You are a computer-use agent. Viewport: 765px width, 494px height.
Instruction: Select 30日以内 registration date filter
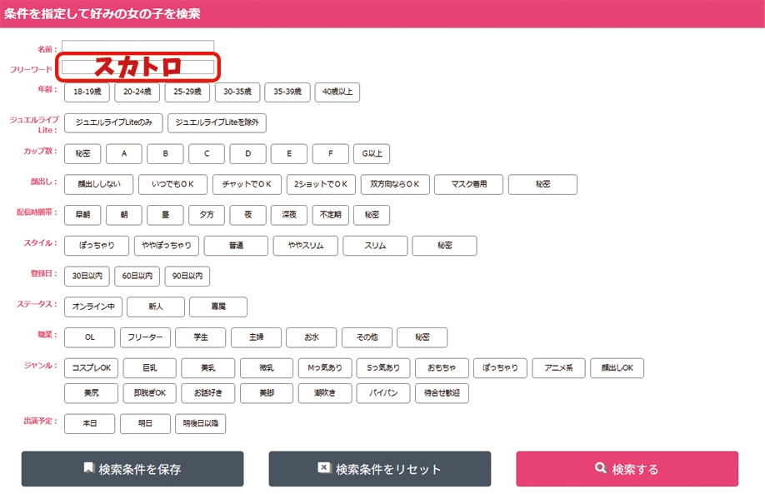pyautogui.click(x=87, y=276)
